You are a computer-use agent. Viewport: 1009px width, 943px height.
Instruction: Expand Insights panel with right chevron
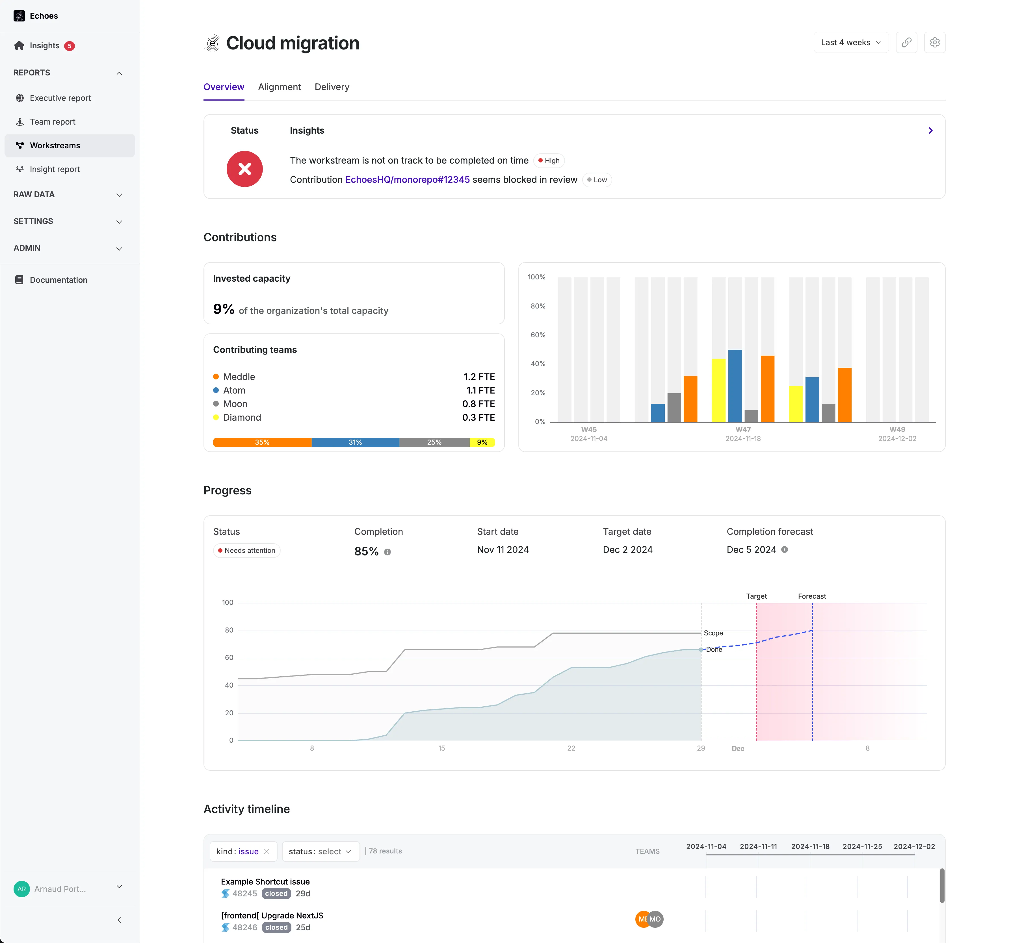[930, 130]
